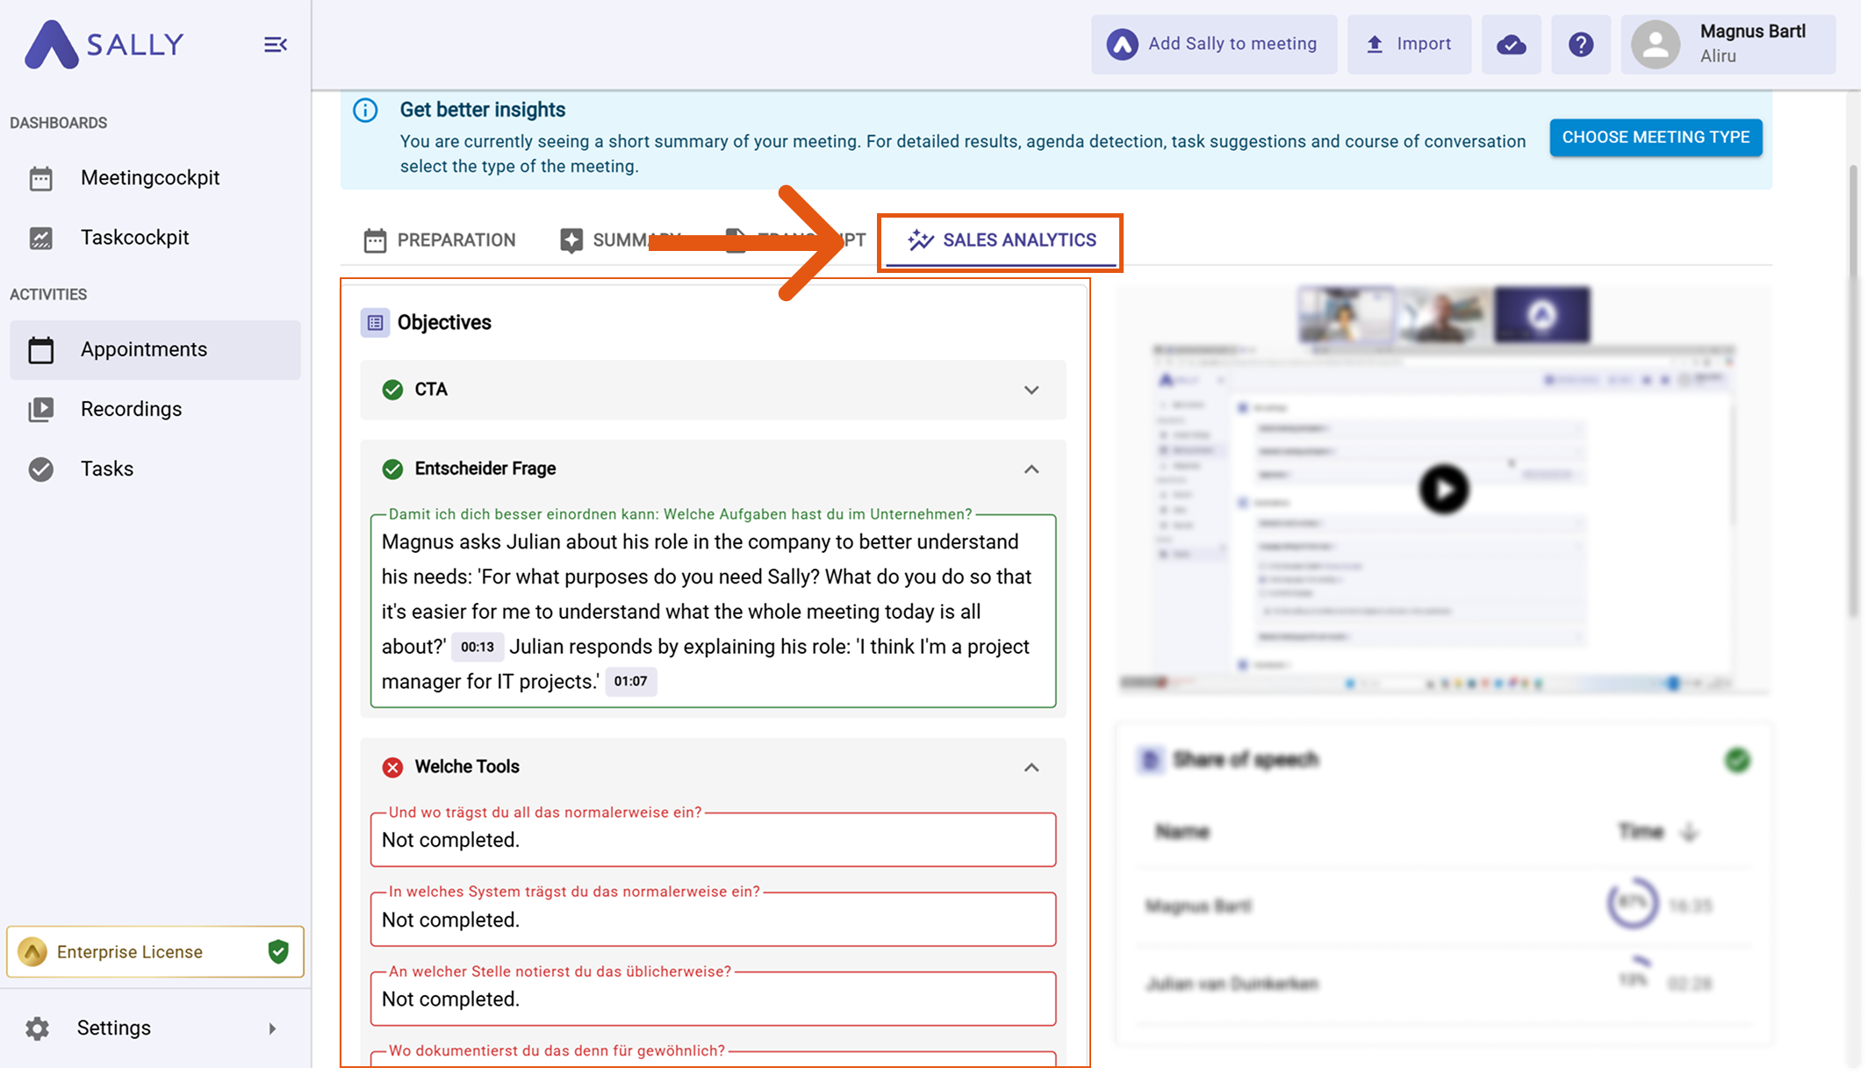The image size is (1868, 1075).
Task: Click the user avatar icon
Action: tap(1655, 44)
